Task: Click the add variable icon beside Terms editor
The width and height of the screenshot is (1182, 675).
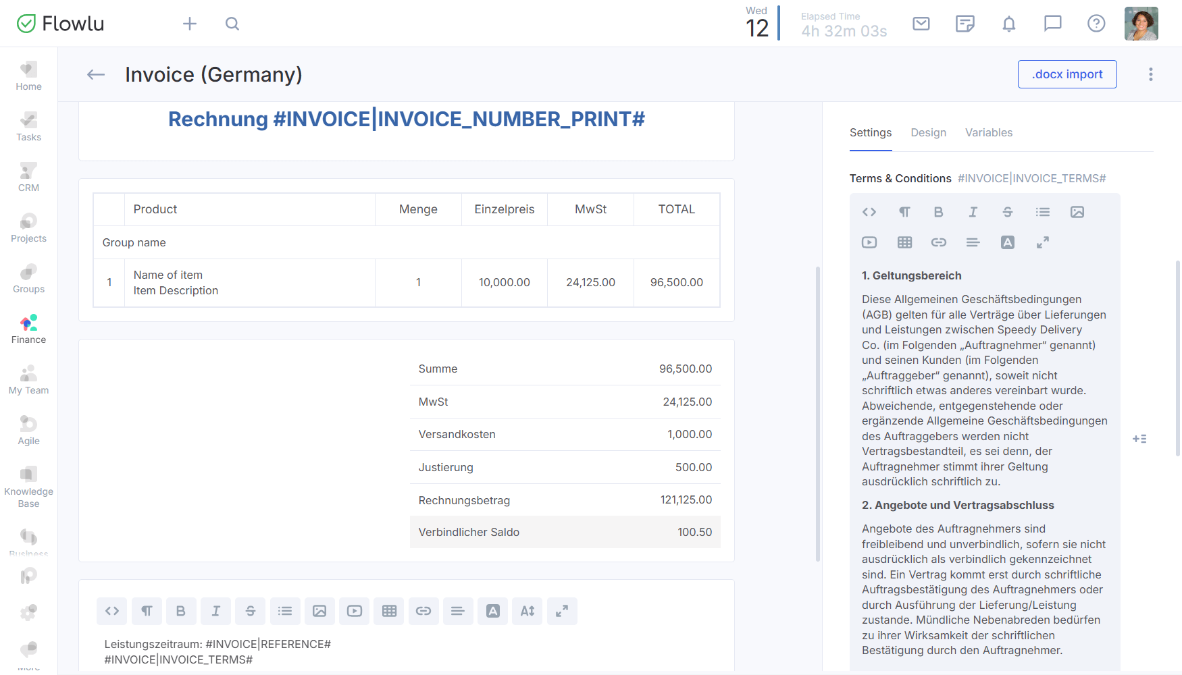Action: pyautogui.click(x=1139, y=439)
